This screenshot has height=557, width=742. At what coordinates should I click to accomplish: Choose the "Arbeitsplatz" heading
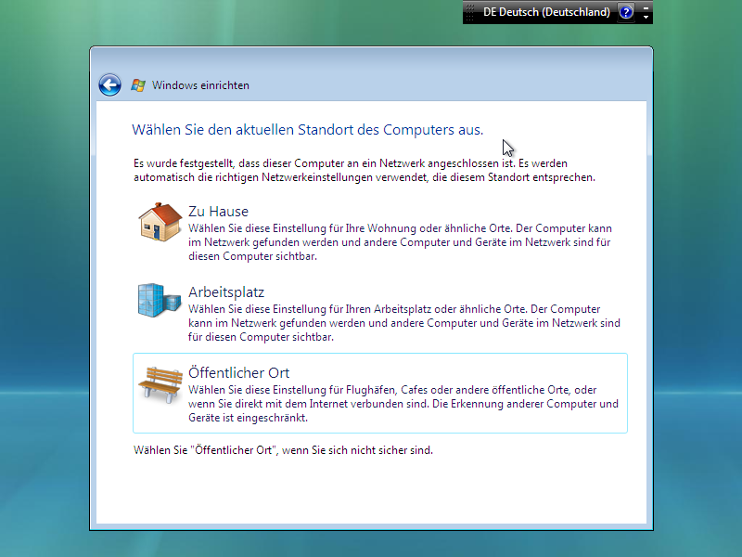(226, 292)
